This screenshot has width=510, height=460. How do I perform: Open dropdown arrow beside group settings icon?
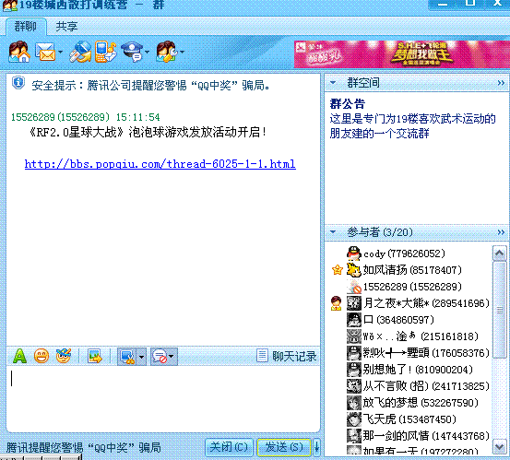183,52
